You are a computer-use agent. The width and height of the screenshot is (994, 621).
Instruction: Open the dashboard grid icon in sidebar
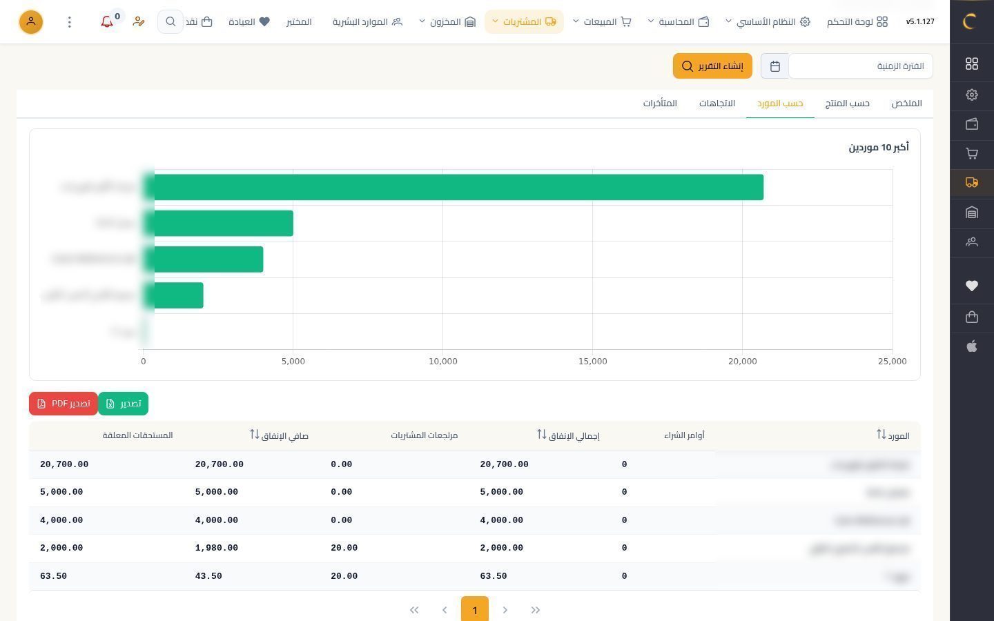[x=972, y=63]
